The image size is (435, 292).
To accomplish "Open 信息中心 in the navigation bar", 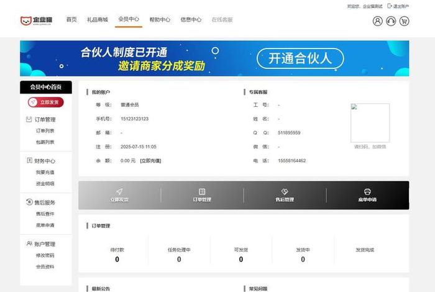I will point(191,20).
